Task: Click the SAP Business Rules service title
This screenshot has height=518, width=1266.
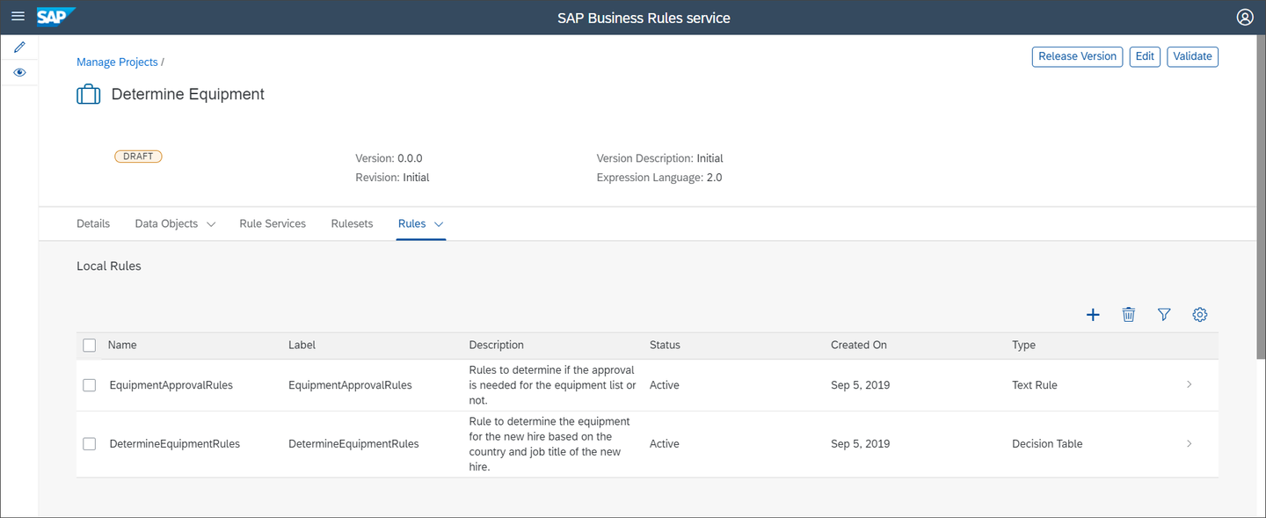Action: tap(644, 18)
